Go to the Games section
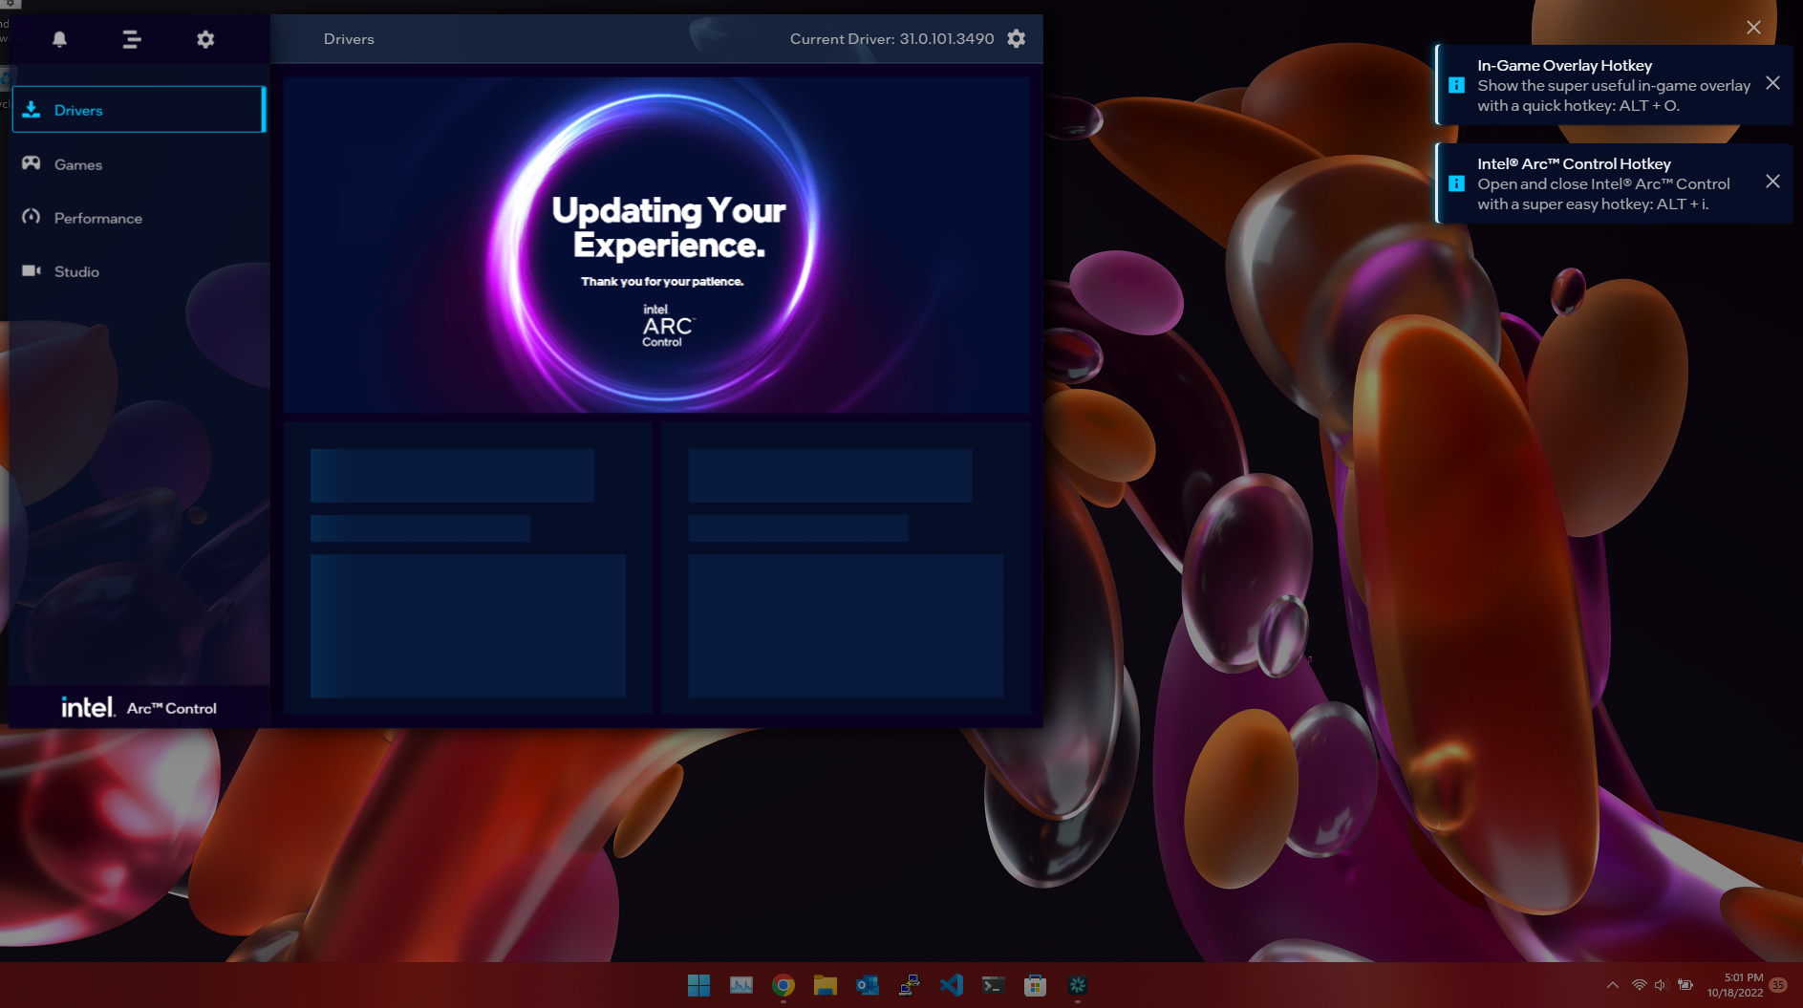This screenshot has height=1008, width=1803. pyautogui.click(x=139, y=164)
